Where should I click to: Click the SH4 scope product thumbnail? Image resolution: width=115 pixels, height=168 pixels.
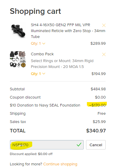pyautogui.click(x=18, y=31)
